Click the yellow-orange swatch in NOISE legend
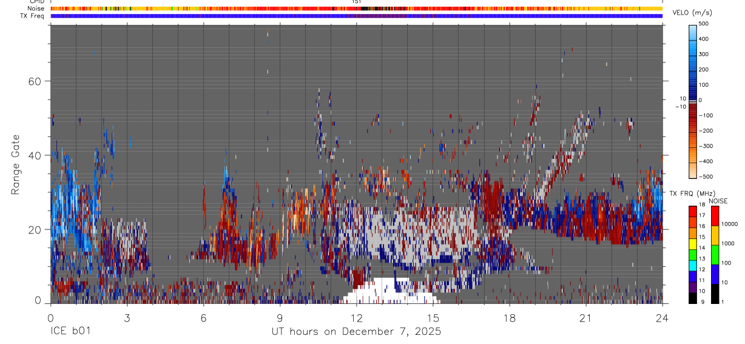The image size is (745, 344). (x=714, y=235)
